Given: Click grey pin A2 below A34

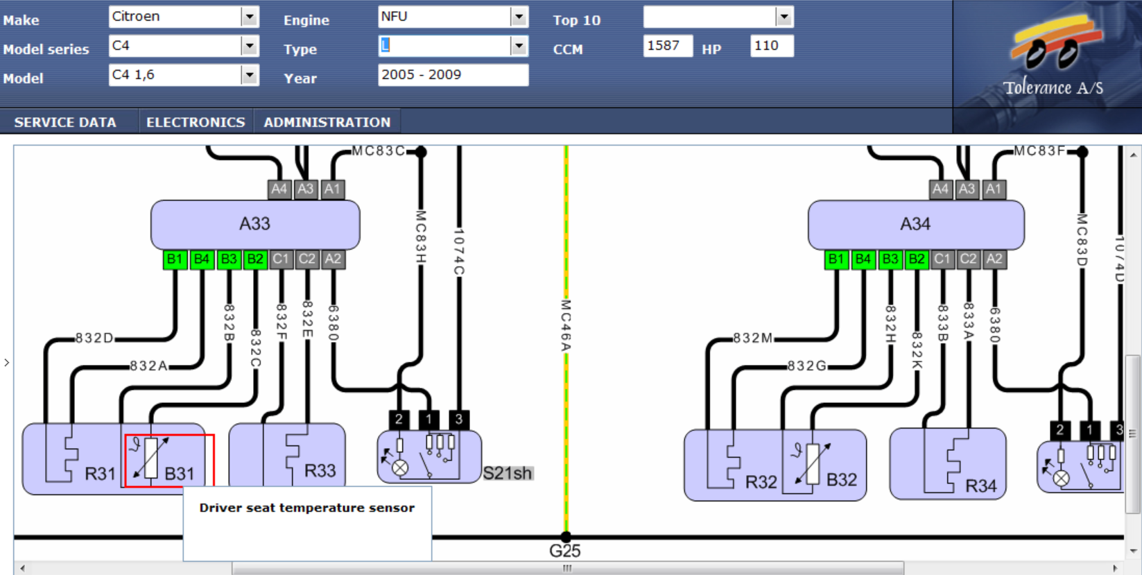Looking at the screenshot, I should point(995,259).
